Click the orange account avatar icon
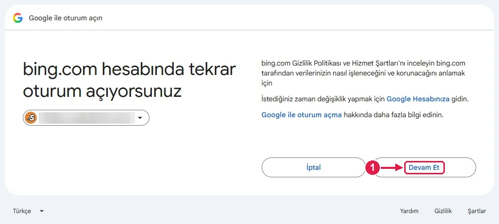499x224 pixels. (x=31, y=118)
